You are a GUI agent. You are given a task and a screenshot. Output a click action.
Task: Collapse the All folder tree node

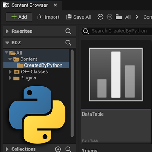tap(6, 52)
